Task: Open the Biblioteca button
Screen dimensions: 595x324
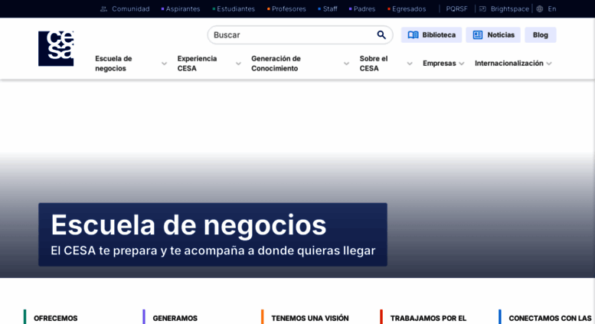Action: pos(431,35)
